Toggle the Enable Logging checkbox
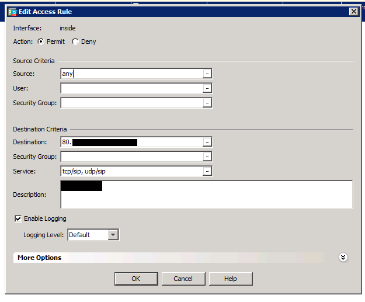The width and height of the screenshot is (365, 302). [x=18, y=218]
